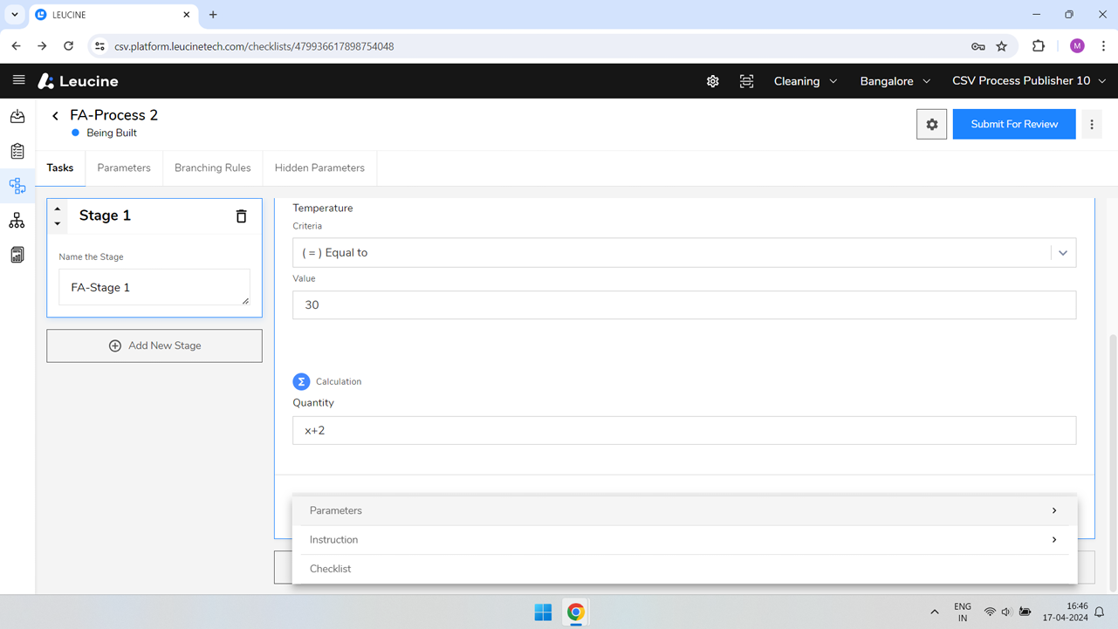Click the browser address bar URL
1118x629 pixels.
254,46
